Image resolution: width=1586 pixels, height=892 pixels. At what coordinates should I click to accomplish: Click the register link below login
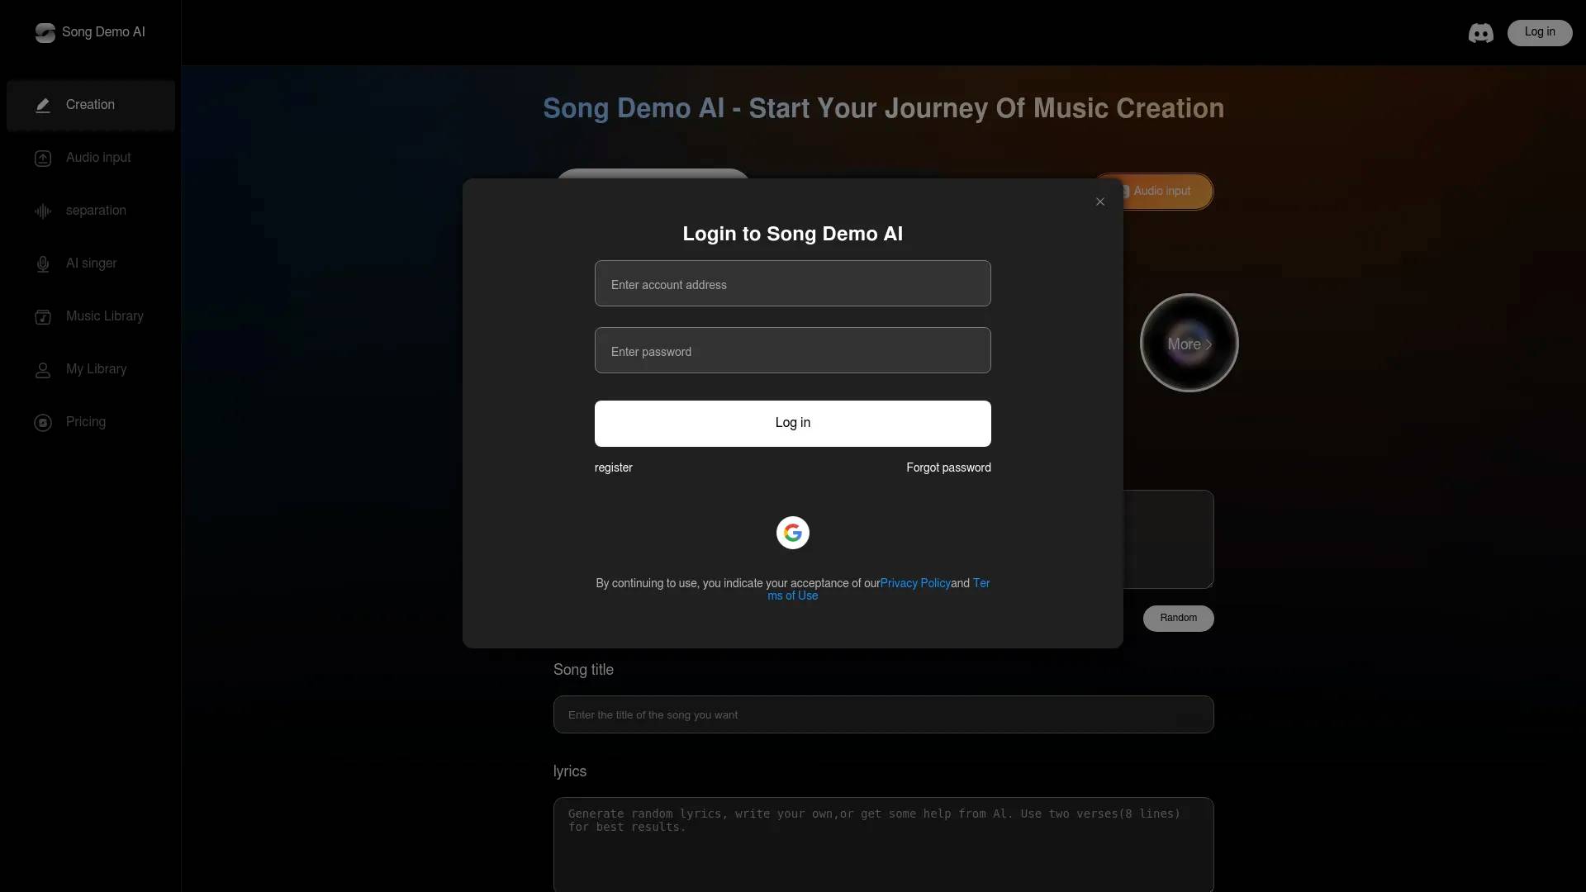(613, 467)
